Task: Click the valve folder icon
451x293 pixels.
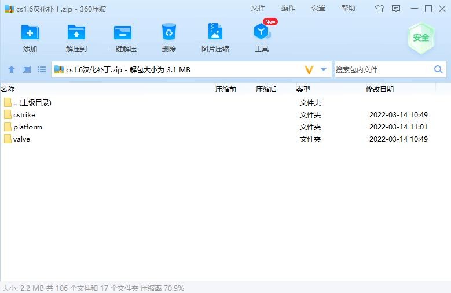Action: pyautogui.click(x=8, y=139)
